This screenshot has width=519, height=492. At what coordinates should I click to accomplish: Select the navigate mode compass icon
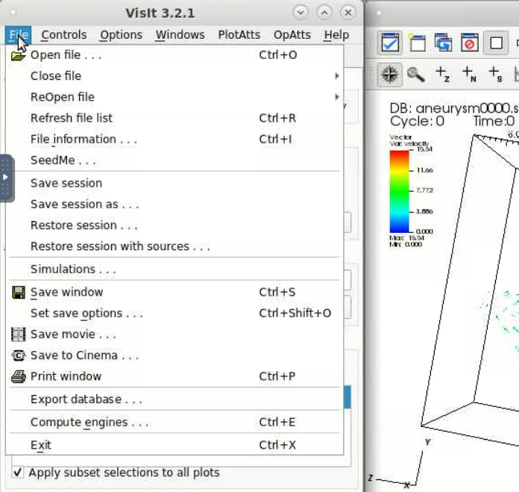click(x=390, y=75)
